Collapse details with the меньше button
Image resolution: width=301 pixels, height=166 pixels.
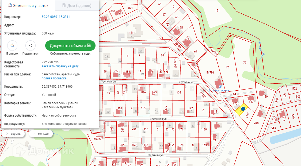[x=41, y=134]
